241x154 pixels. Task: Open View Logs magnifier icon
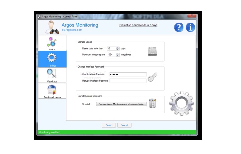click(x=52, y=74)
